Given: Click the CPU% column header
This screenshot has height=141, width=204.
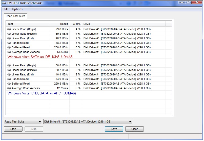Looking at the screenshot, I should [76, 24].
